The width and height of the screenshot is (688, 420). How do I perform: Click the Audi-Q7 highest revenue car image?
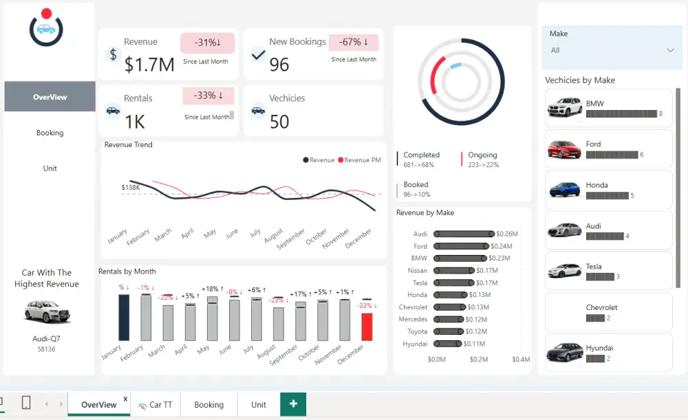coord(47,311)
